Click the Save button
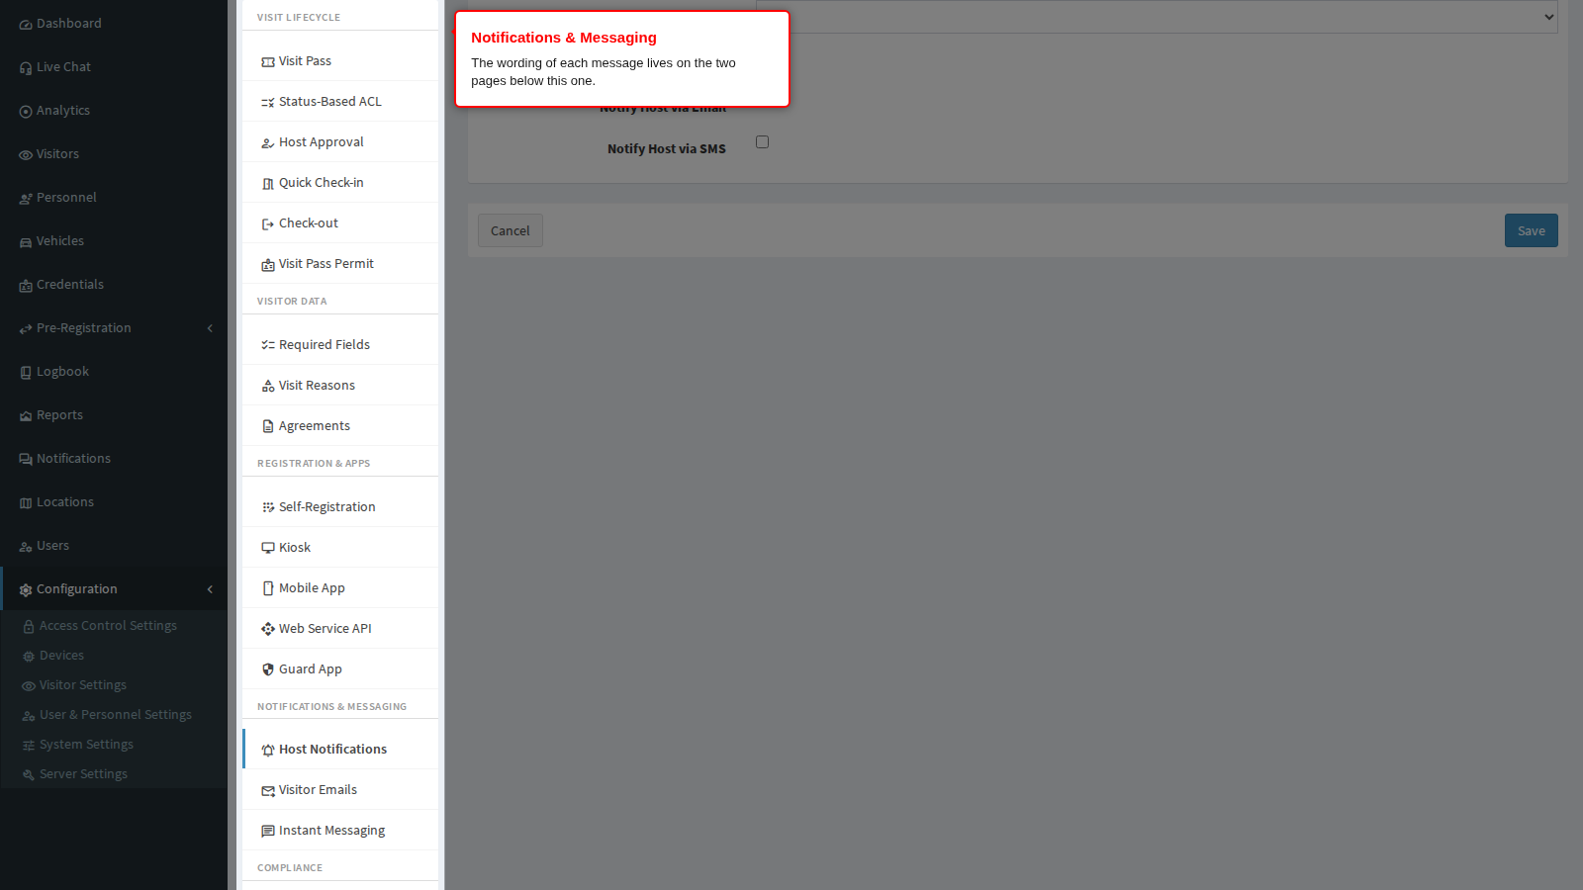Image resolution: width=1583 pixels, height=890 pixels. tap(1532, 230)
